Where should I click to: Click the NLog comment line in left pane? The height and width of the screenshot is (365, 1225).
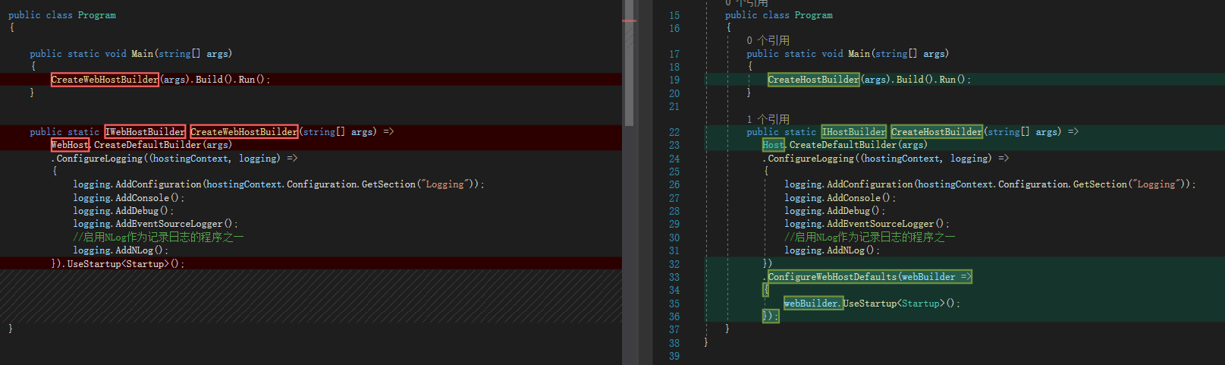point(159,238)
